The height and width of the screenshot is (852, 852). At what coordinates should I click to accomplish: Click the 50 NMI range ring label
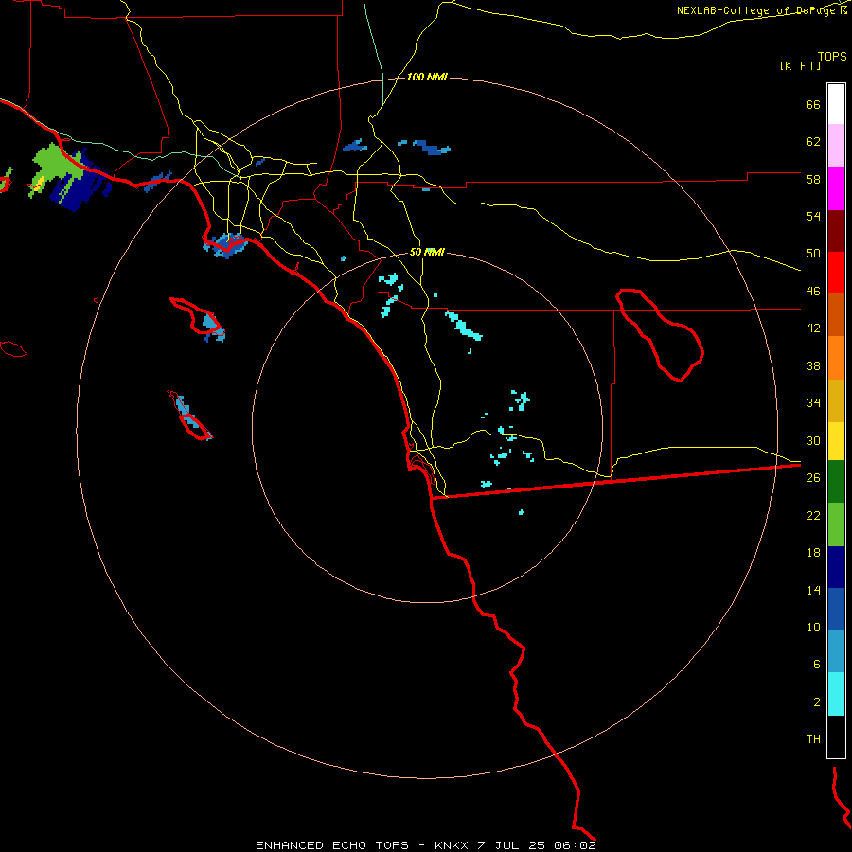pos(427,252)
